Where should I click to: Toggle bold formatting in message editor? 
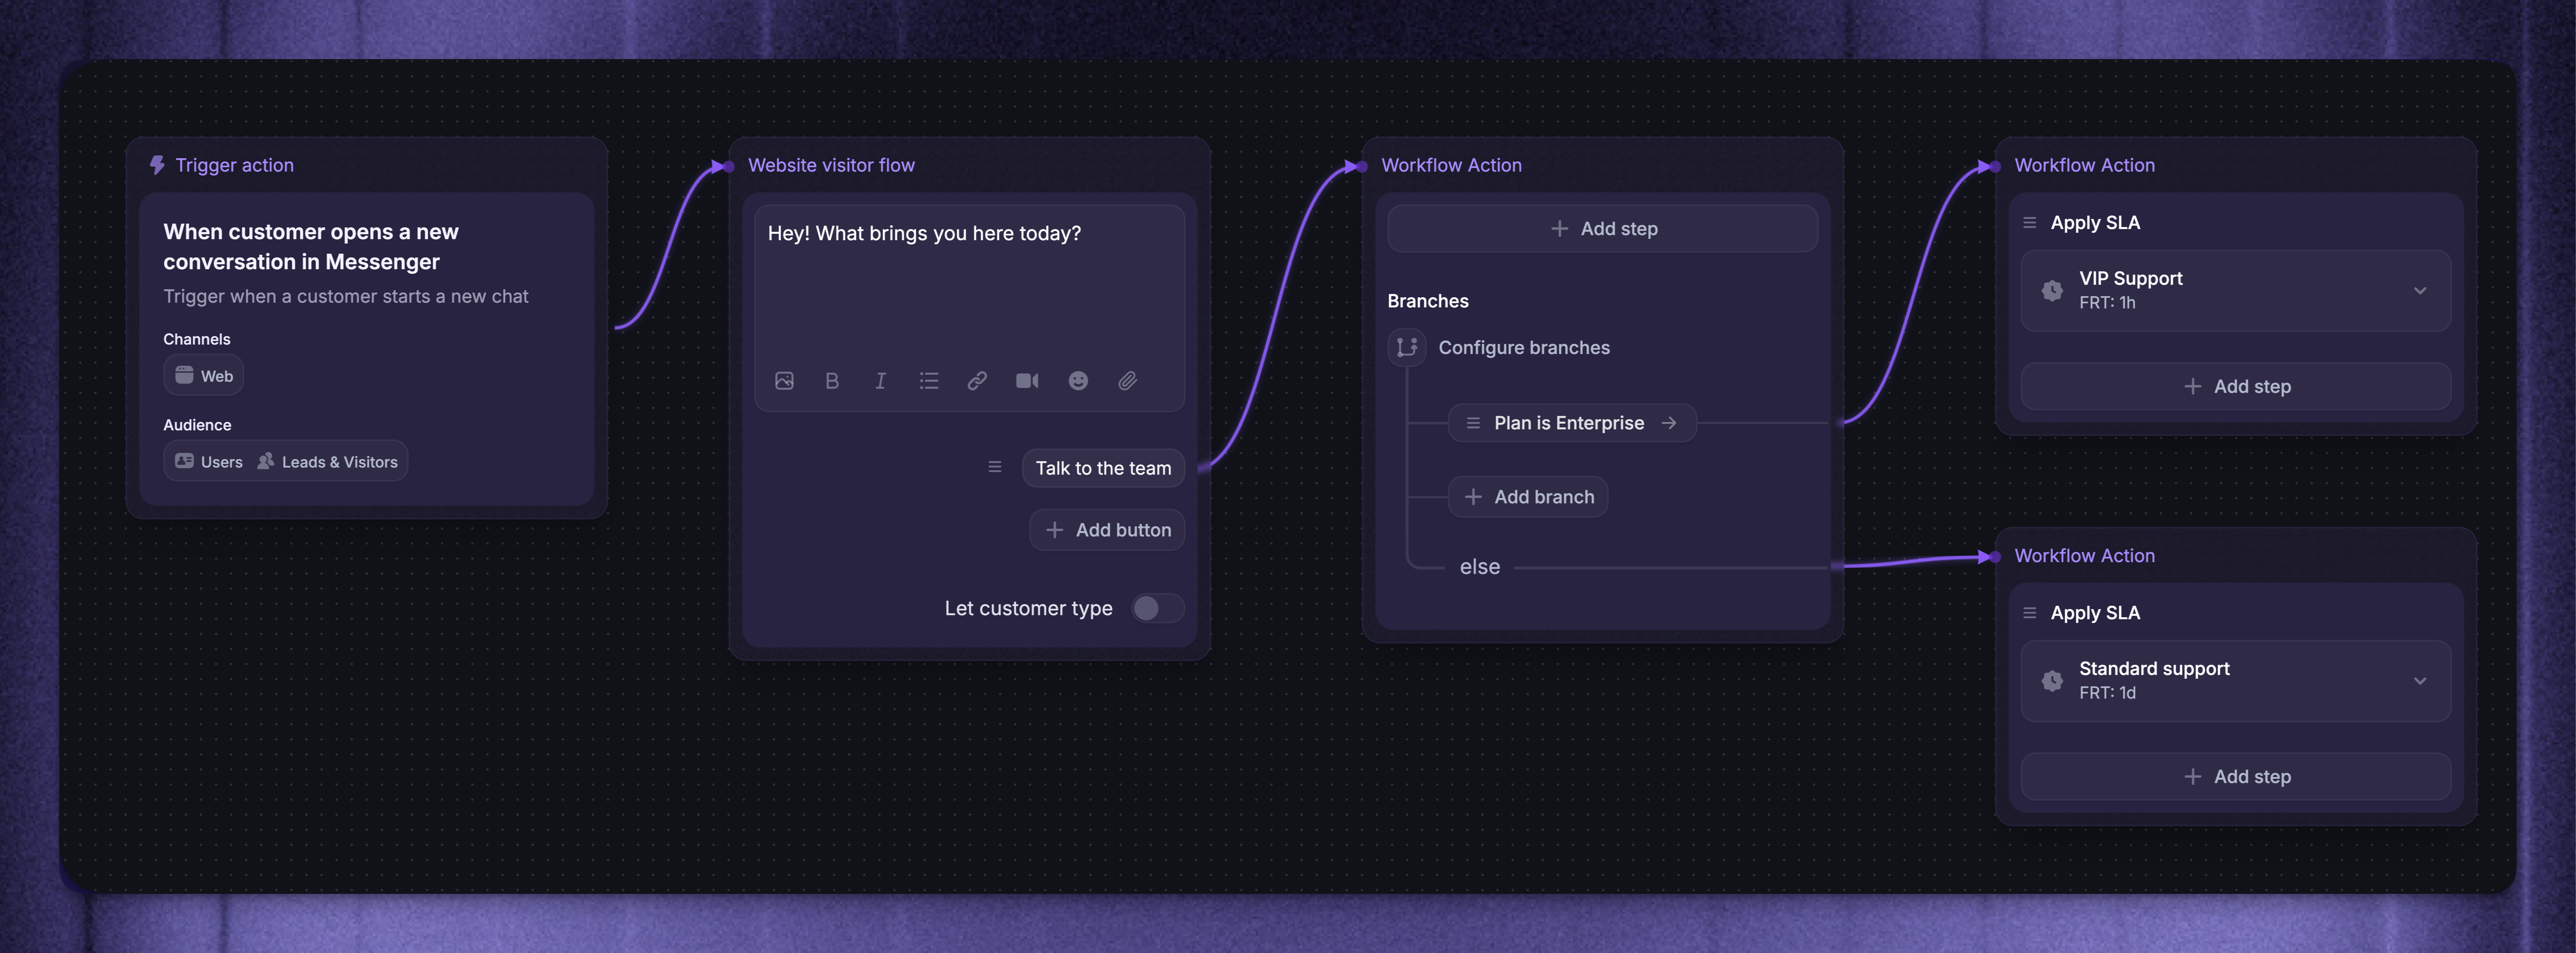[832, 381]
